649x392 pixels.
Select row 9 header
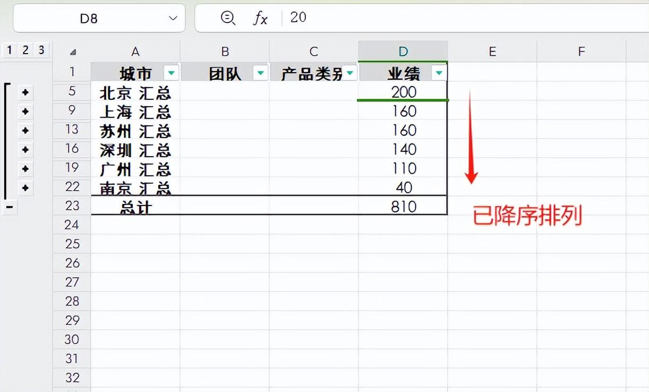click(x=72, y=110)
